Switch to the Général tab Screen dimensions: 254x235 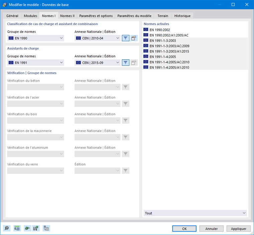[12, 16]
